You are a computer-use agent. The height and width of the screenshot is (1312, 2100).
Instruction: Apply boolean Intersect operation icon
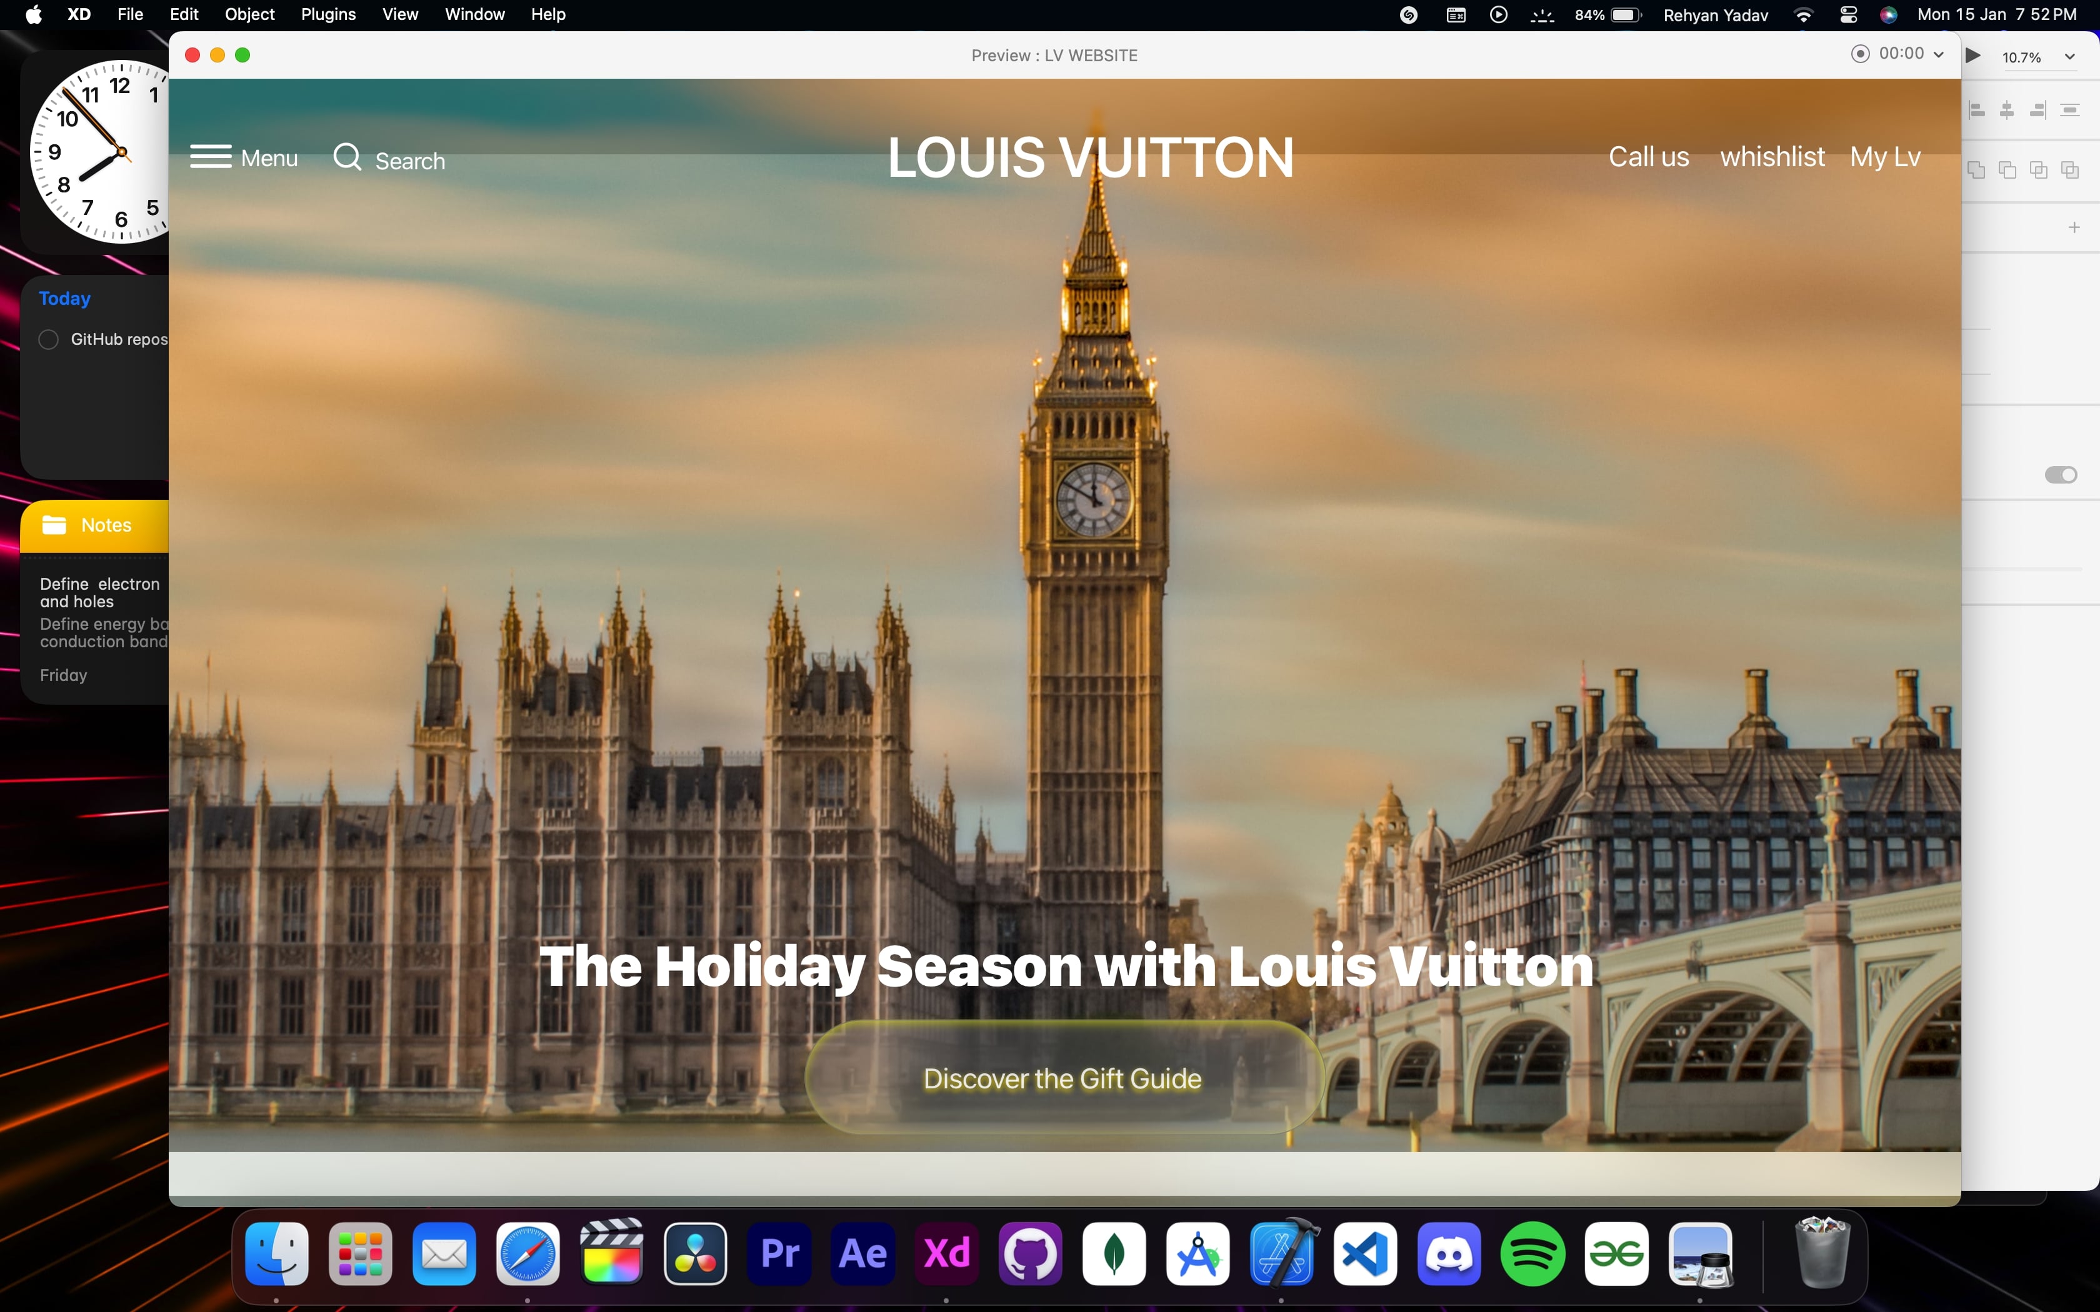click(x=2038, y=170)
